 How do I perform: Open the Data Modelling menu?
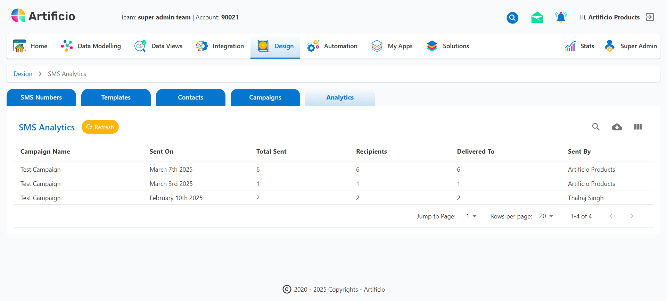tap(91, 46)
